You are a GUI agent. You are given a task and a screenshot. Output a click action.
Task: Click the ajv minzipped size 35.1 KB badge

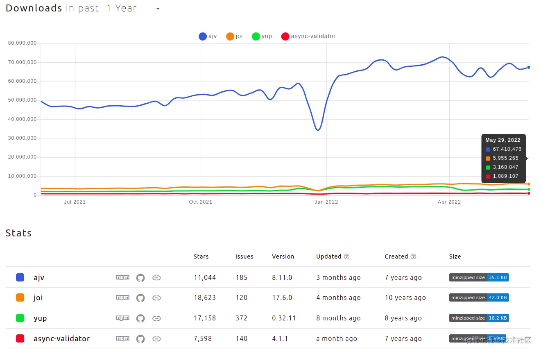coord(479,277)
